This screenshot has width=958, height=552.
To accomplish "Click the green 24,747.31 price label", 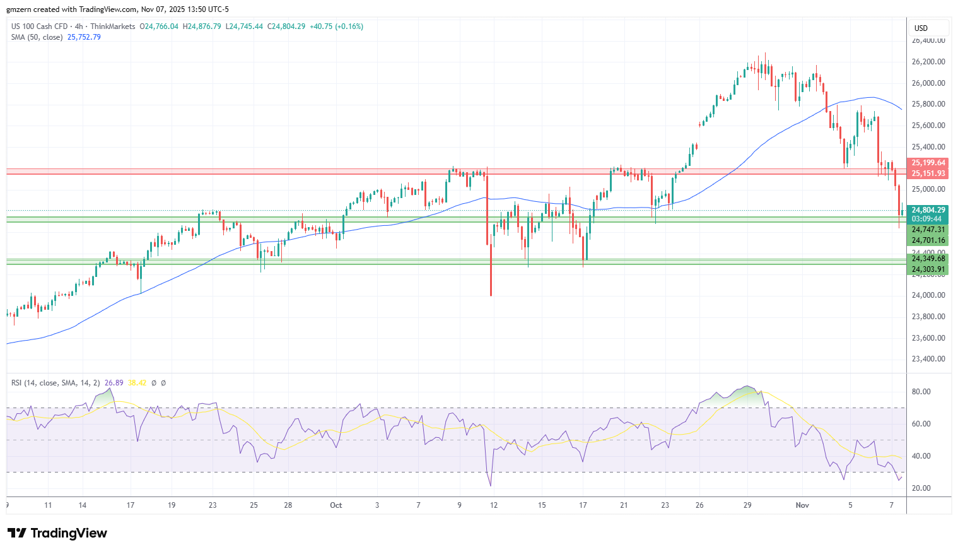I will pos(928,230).
